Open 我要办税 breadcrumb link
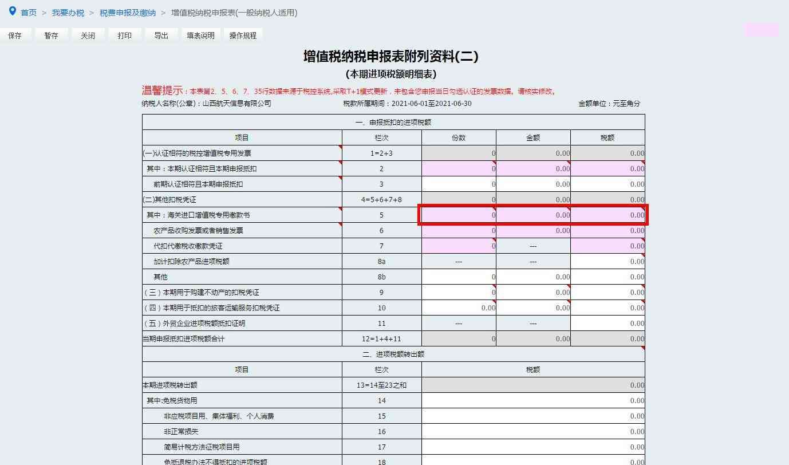This screenshot has width=789, height=465. (x=68, y=13)
